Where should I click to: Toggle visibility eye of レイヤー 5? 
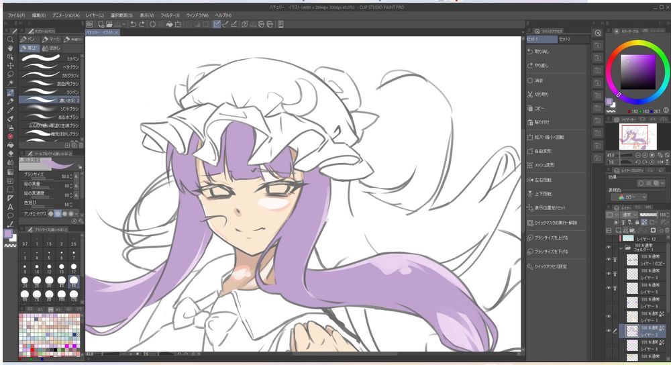609,288
